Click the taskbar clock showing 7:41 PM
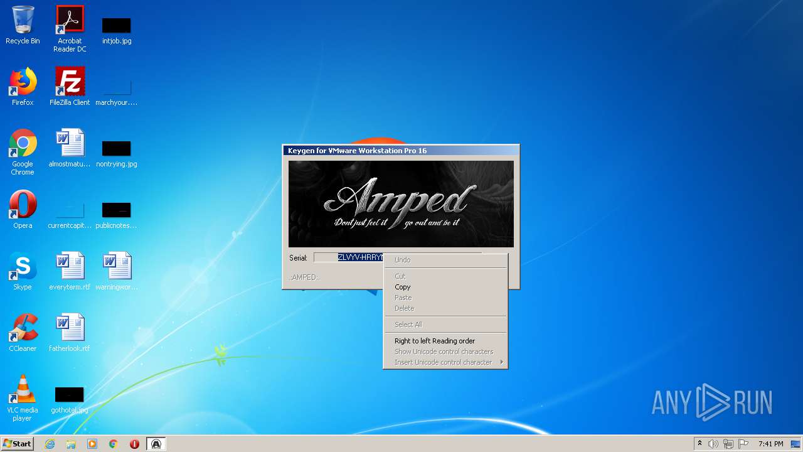Viewport: 803px width, 452px height. coord(770,444)
